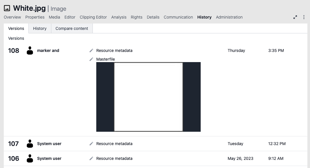Click the pencil icon for version 106 Resource metadata
Viewport: 310px width, 168px height.
pyautogui.click(x=91, y=158)
